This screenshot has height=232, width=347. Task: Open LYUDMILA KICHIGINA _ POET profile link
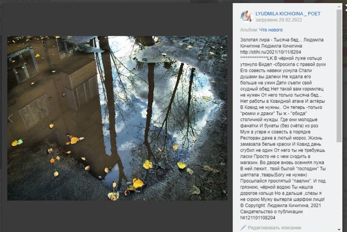(288, 14)
